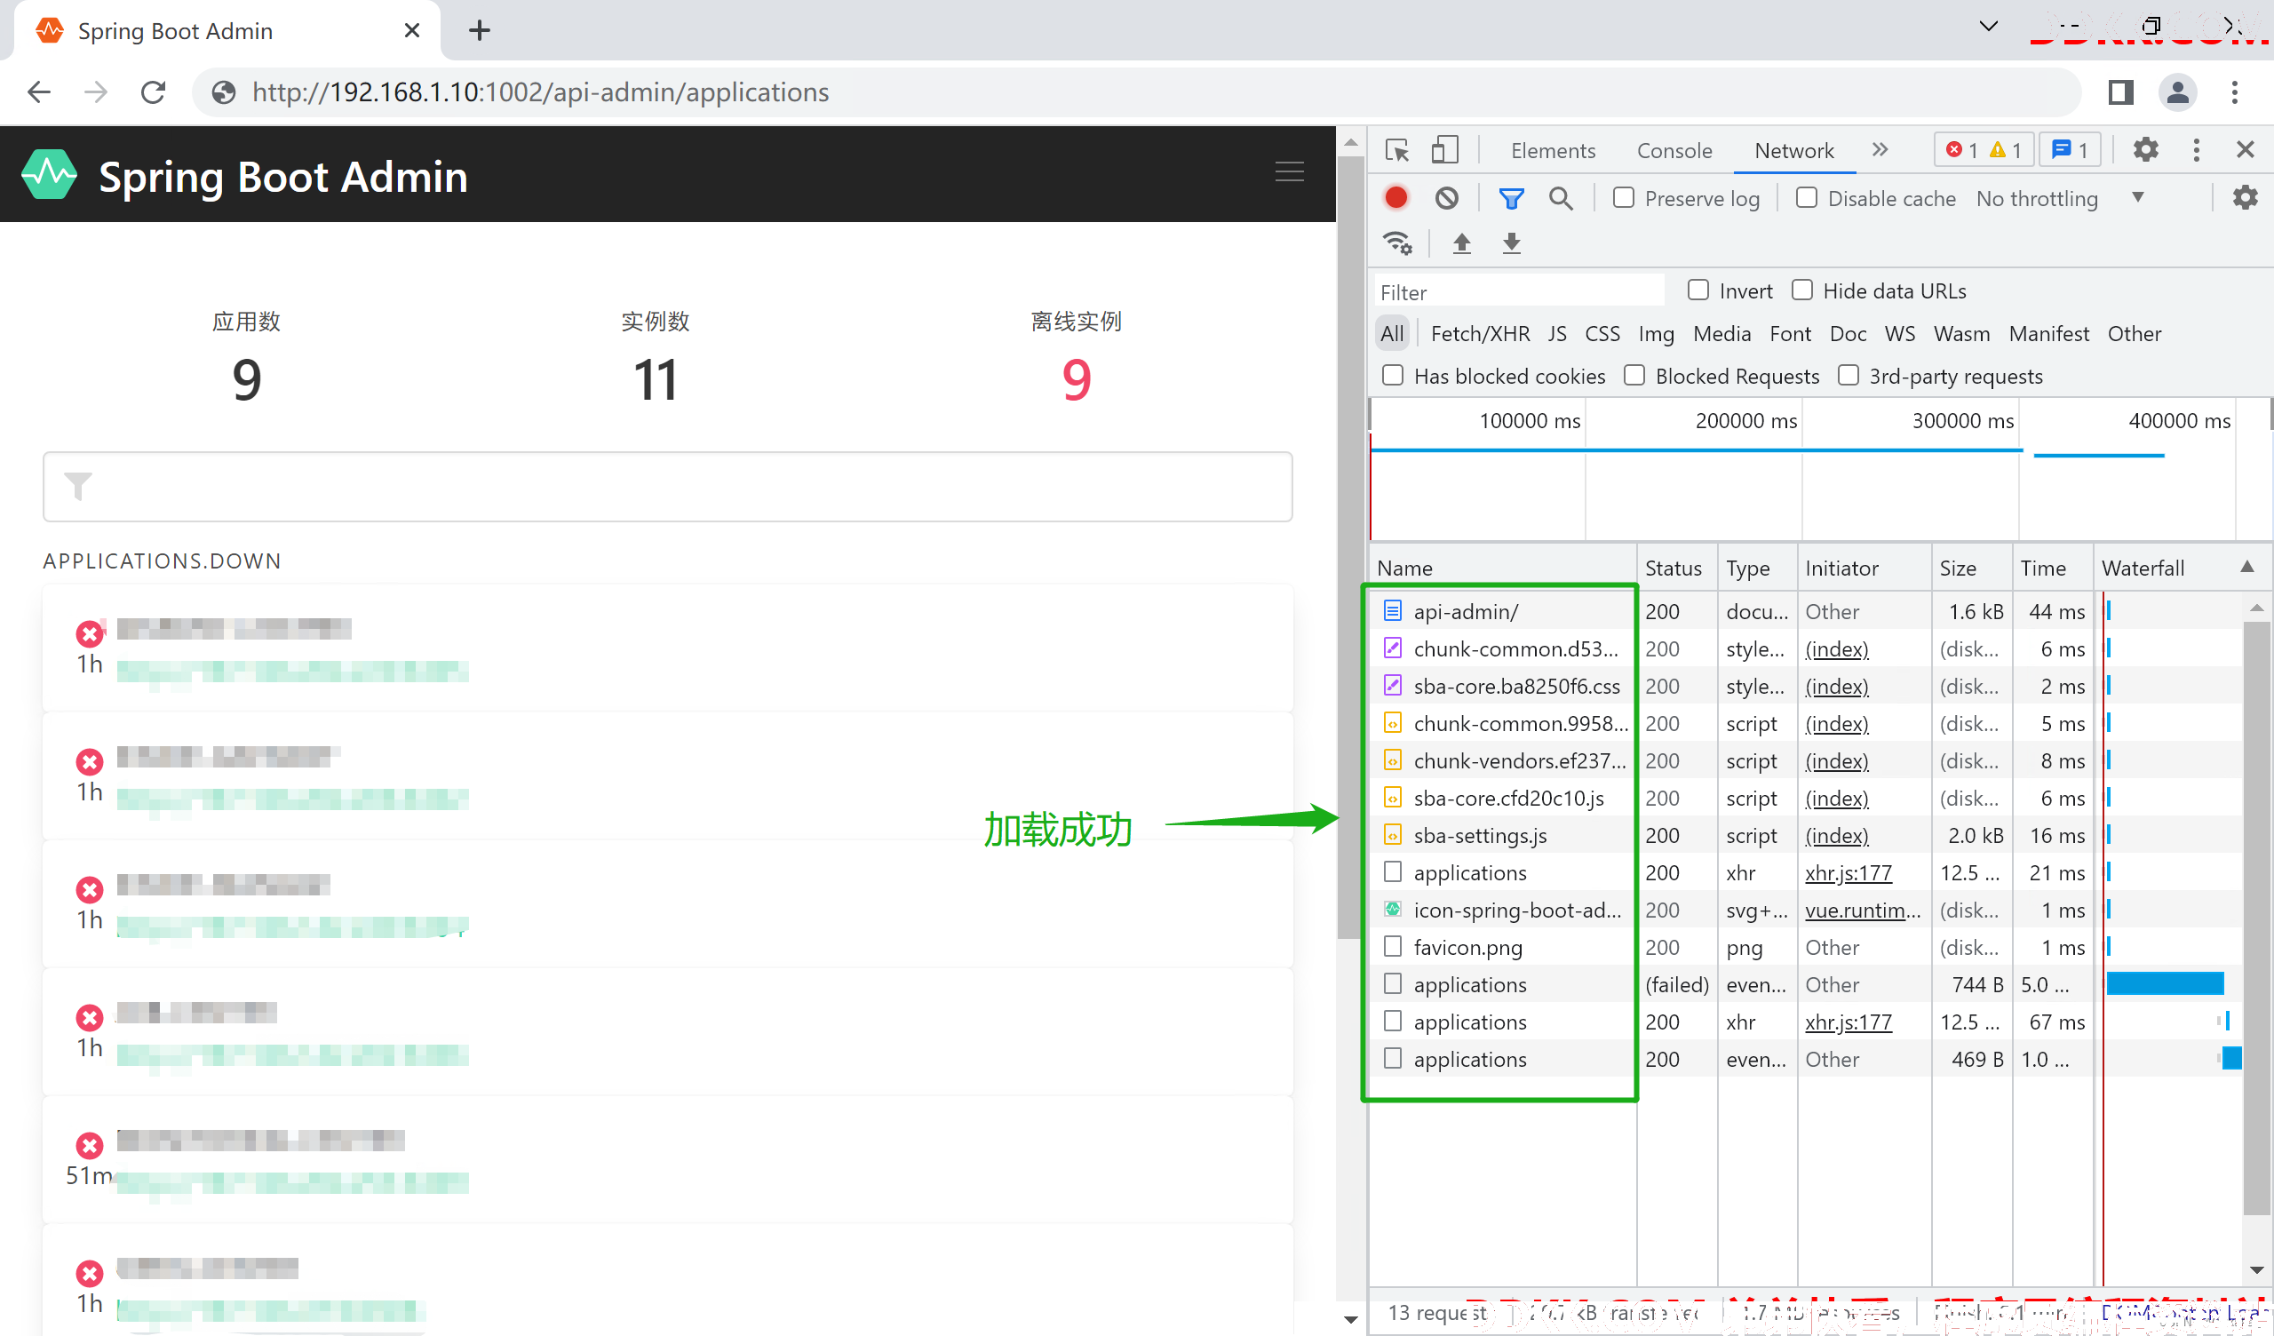2274x1336 pixels.
Task: Activate the DevTools inspect element tool
Action: click(1397, 150)
